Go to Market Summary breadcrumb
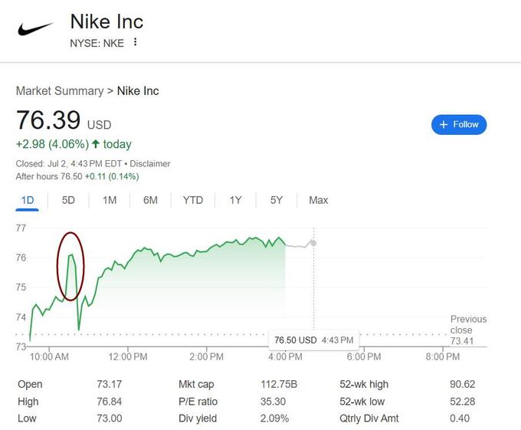The height and width of the screenshot is (430, 521). (x=60, y=91)
